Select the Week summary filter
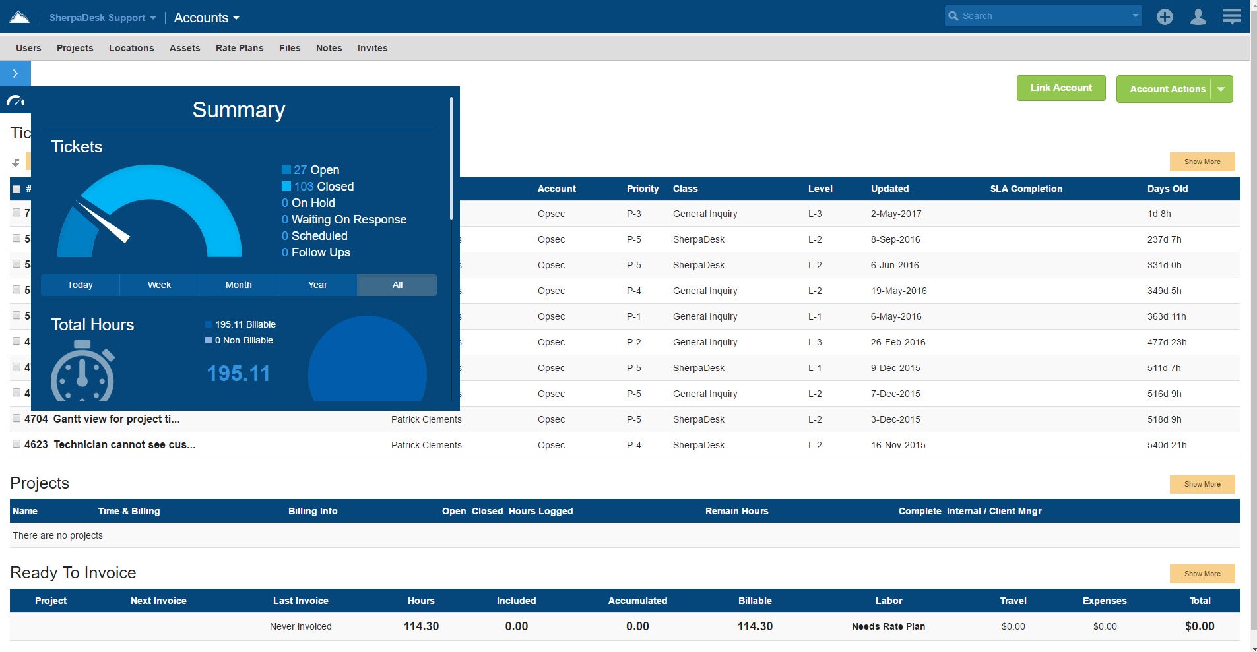 point(159,285)
